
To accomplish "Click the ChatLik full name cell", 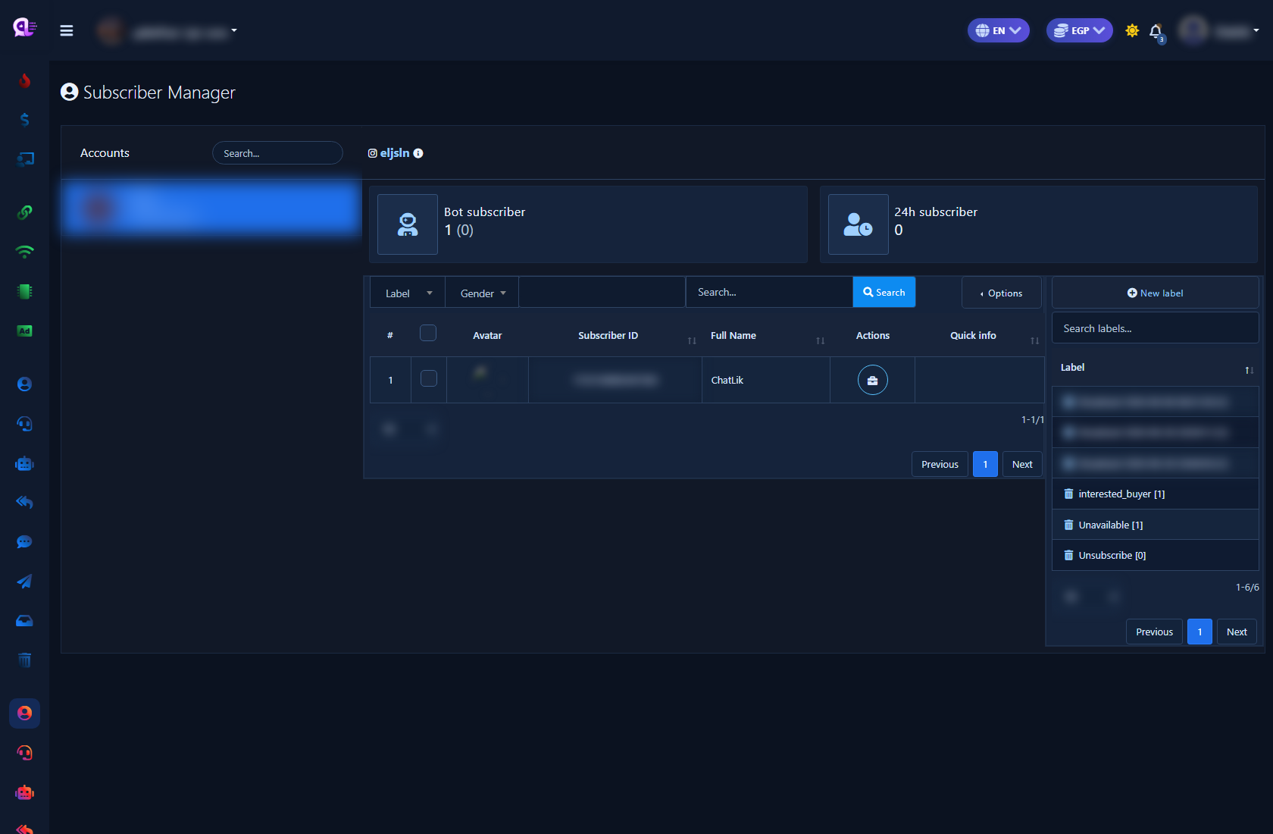I will click(765, 380).
